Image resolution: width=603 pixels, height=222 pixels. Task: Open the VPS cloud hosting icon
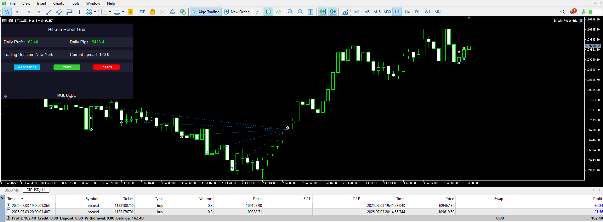click(x=173, y=12)
